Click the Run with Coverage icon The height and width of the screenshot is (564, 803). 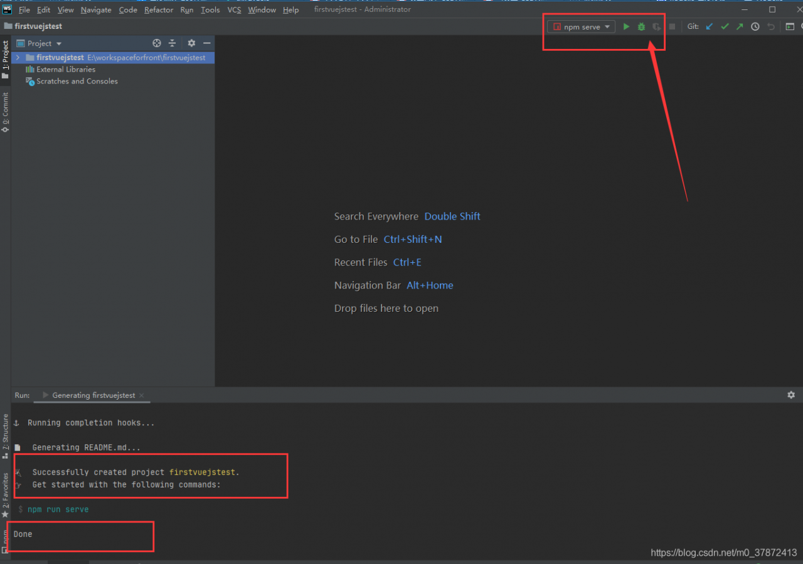pos(656,27)
